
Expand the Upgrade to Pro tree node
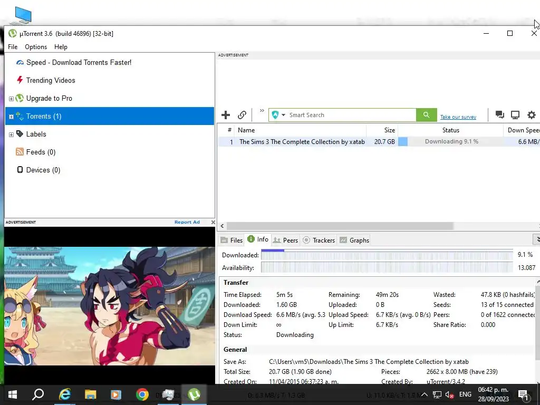click(11, 99)
